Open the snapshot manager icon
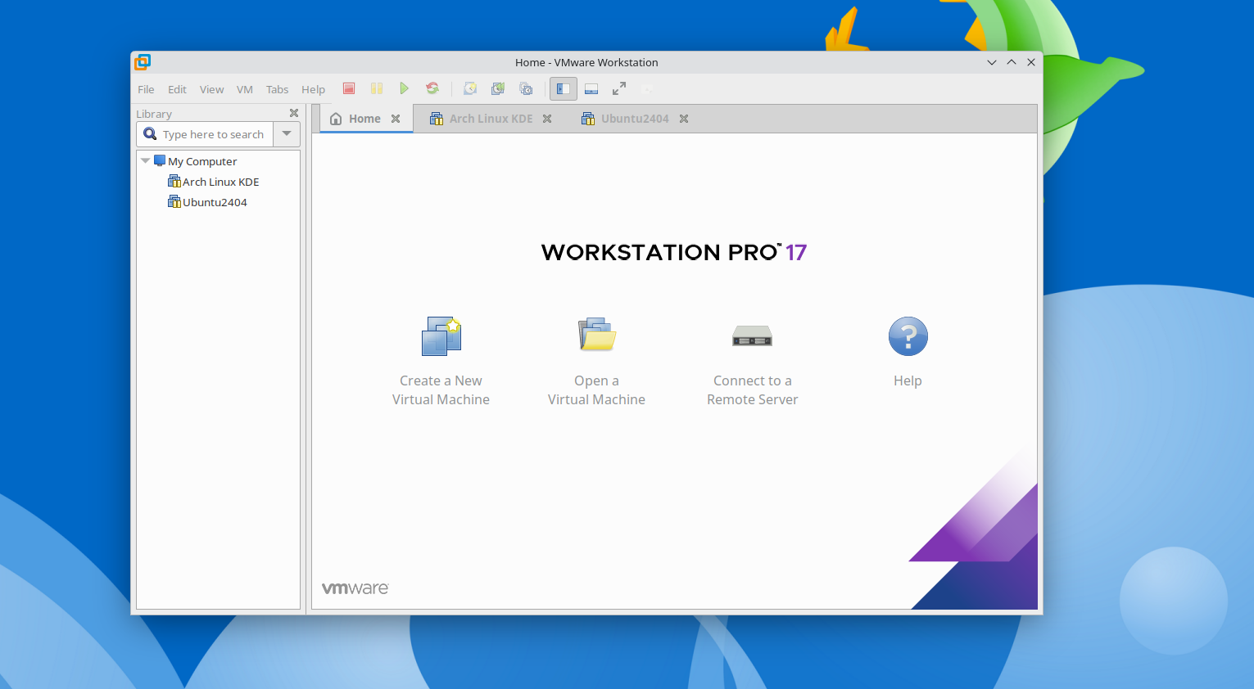 (526, 88)
